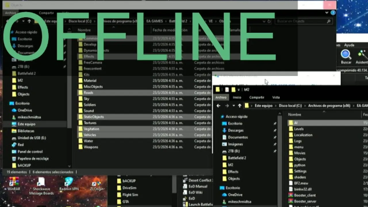Click sidebar scrollbar down arrow in Objects window
The image size is (368, 207).
pyautogui.click(x=69, y=166)
